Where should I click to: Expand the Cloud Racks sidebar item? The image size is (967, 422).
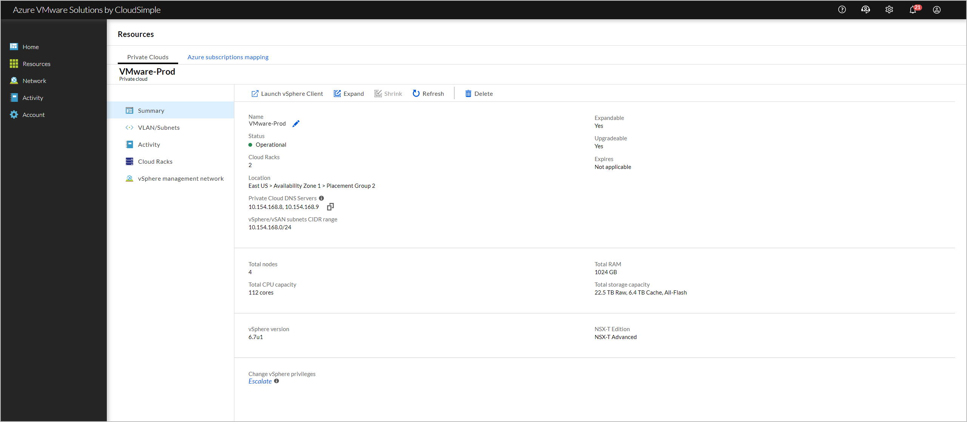tap(154, 161)
